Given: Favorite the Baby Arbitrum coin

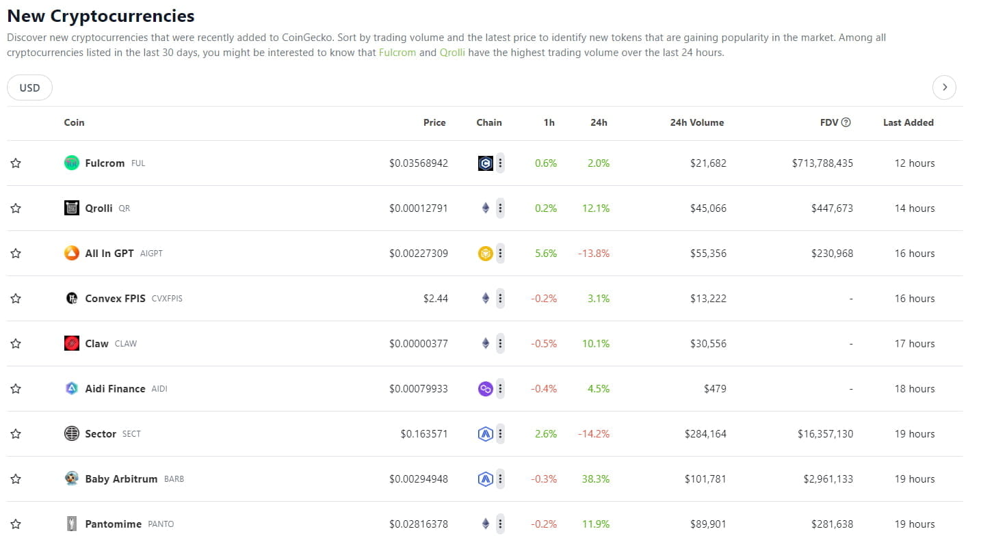Looking at the screenshot, I should 15,478.
